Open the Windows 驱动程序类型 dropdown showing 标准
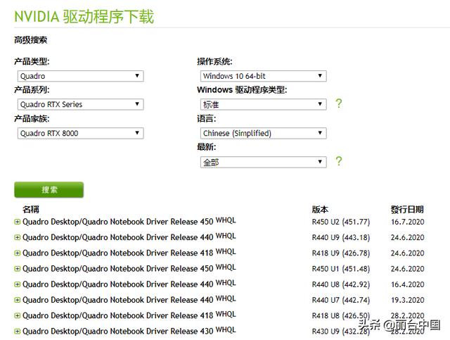 point(263,105)
